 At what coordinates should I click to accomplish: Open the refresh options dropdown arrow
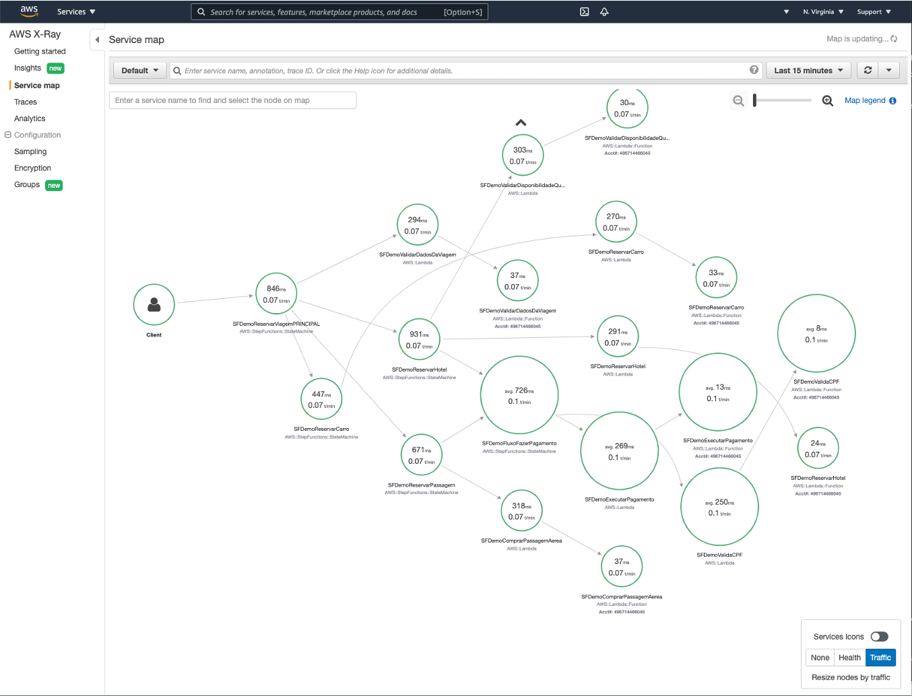point(889,70)
